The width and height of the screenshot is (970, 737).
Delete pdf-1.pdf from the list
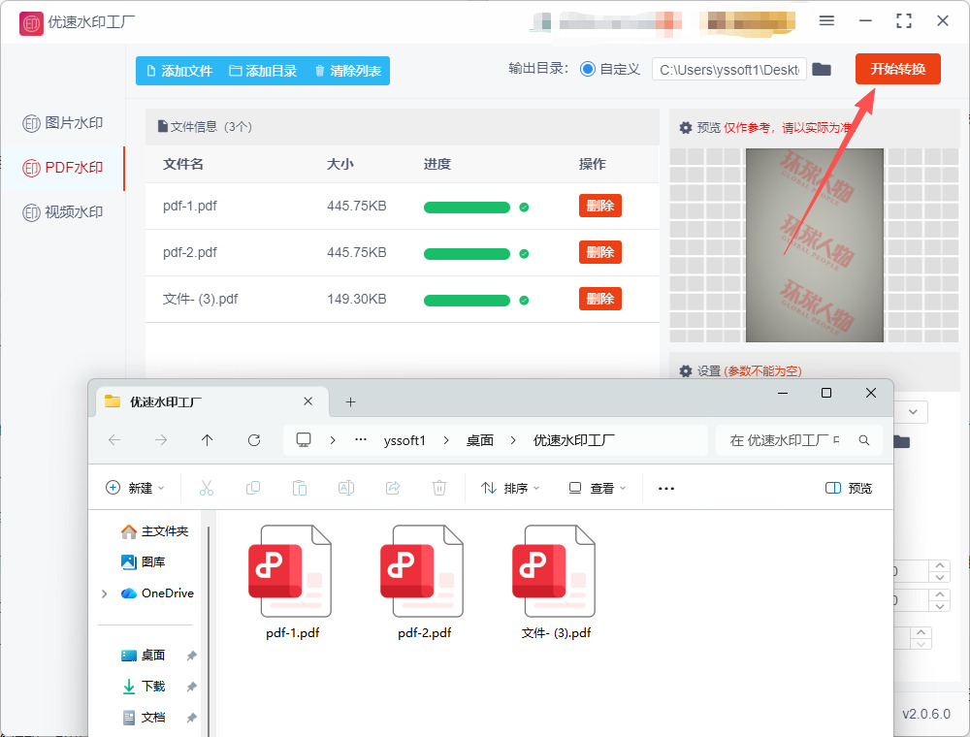click(600, 206)
